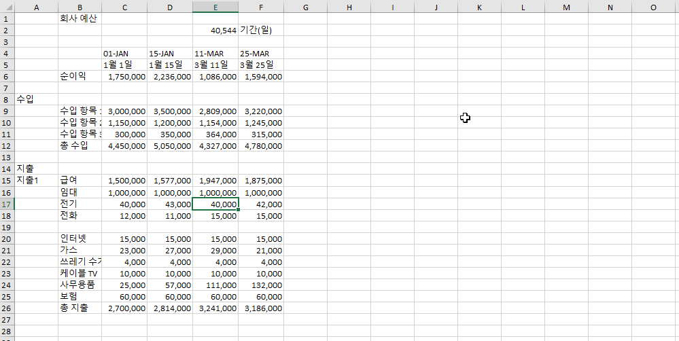Click gas value 23,000
This screenshot has width=679, height=341.
(124, 250)
